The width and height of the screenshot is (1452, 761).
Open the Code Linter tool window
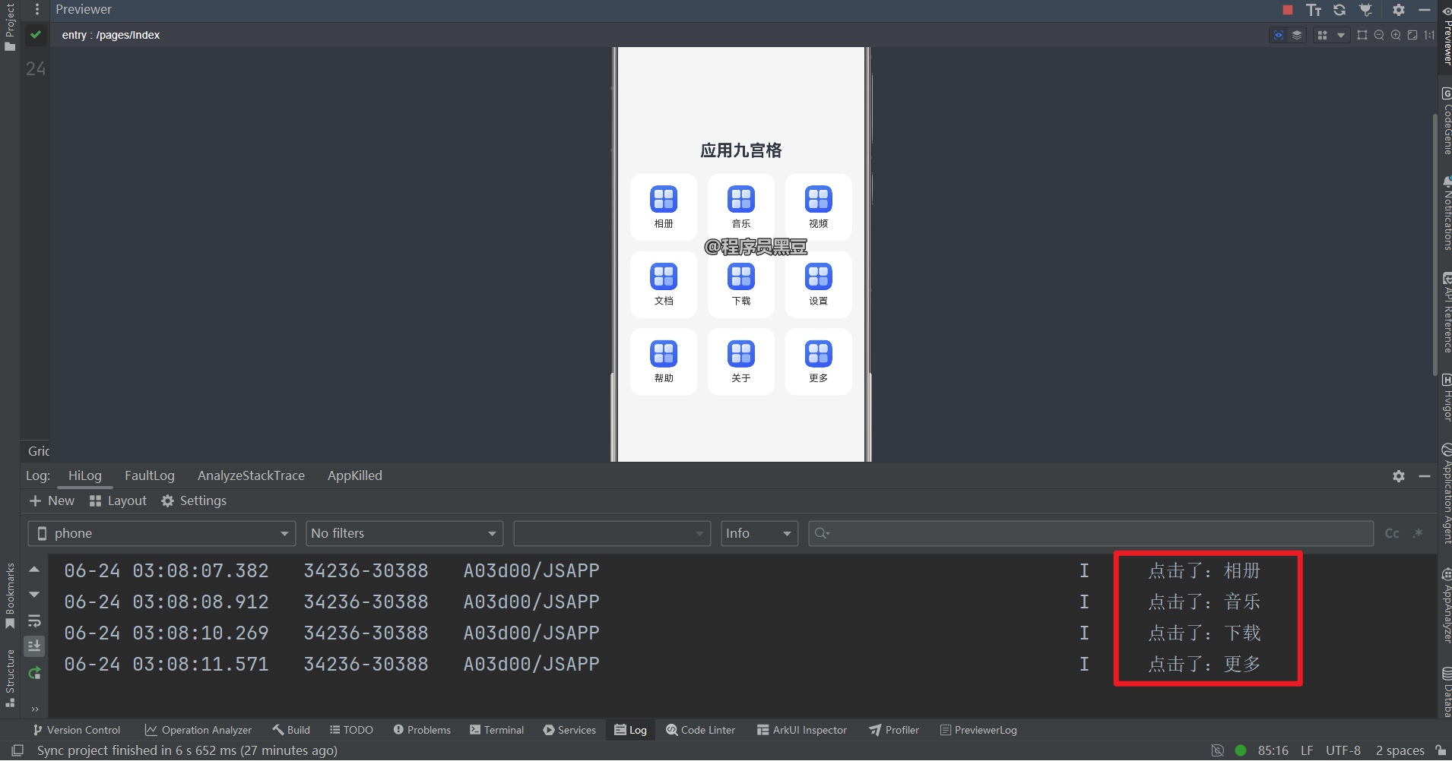pos(701,730)
